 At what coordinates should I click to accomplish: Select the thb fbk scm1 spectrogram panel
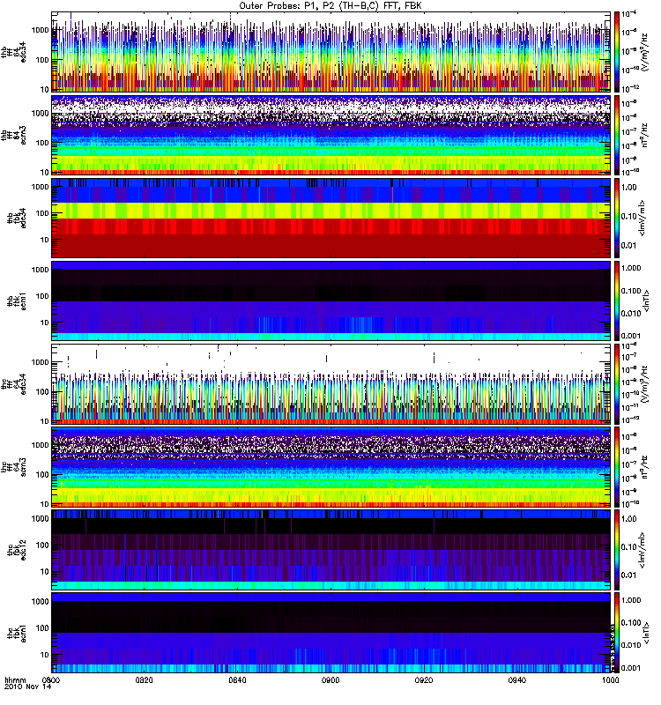coord(331,301)
